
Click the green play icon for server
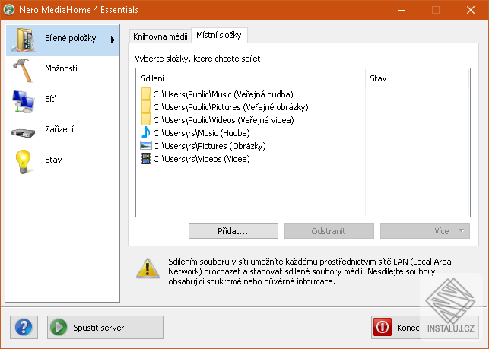59,327
